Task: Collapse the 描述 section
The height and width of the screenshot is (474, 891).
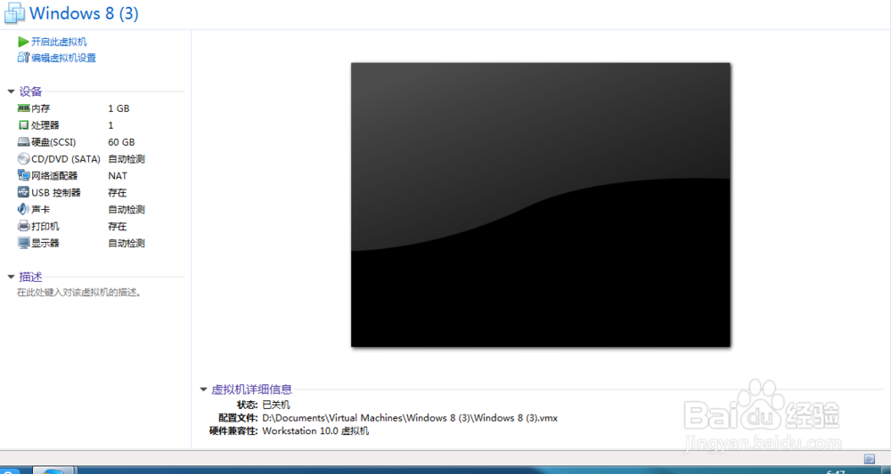Action: (11, 277)
